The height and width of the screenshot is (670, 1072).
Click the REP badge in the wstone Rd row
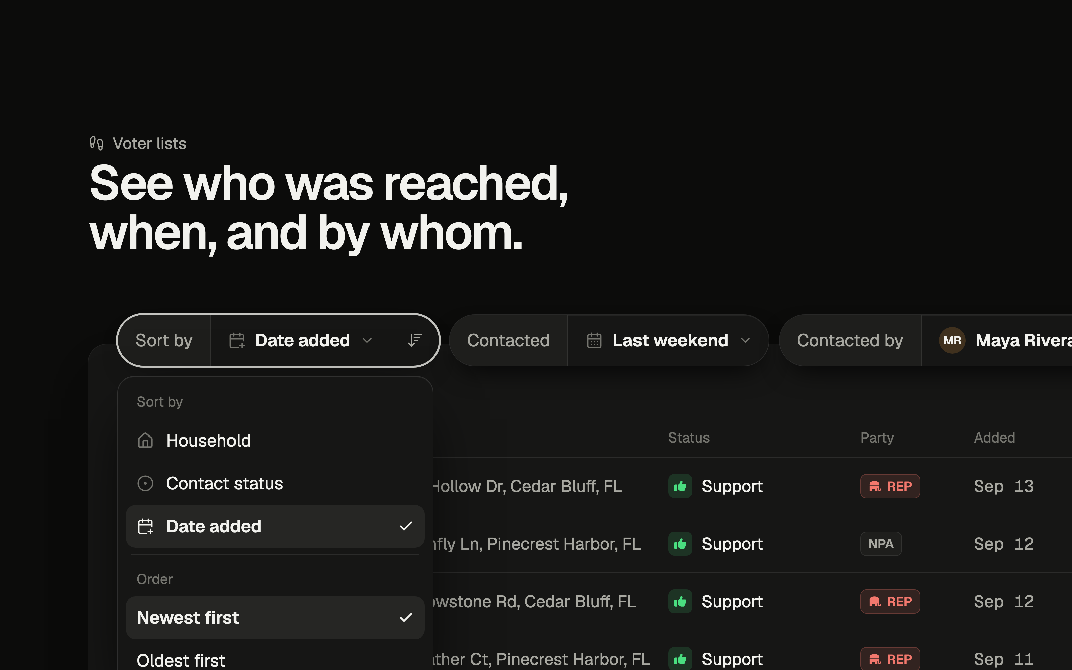tap(890, 601)
